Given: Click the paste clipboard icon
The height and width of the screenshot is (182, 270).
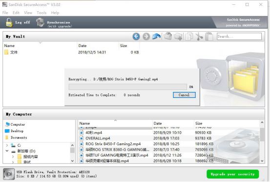Looking at the screenshot, I should point(209,36).
